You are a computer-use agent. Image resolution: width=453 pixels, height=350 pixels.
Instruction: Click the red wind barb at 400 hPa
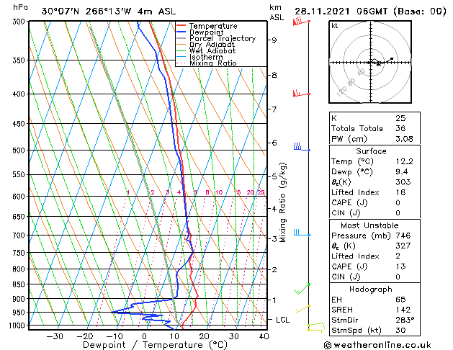pos(301,94)
